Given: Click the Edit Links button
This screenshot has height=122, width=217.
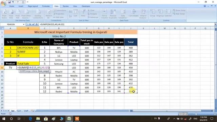Looking at the screenshot, I should click(x=59, y=17).
